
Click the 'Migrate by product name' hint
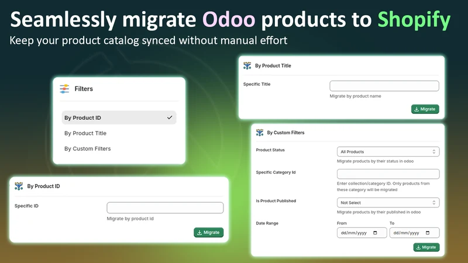point(355,96)
